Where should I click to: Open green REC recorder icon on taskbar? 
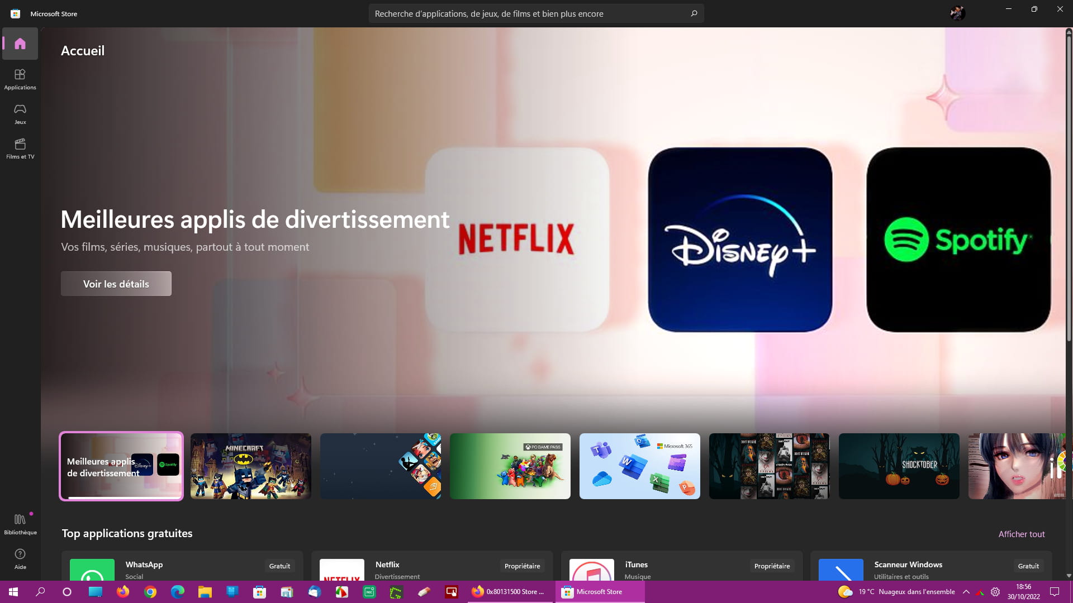[369, 592]
